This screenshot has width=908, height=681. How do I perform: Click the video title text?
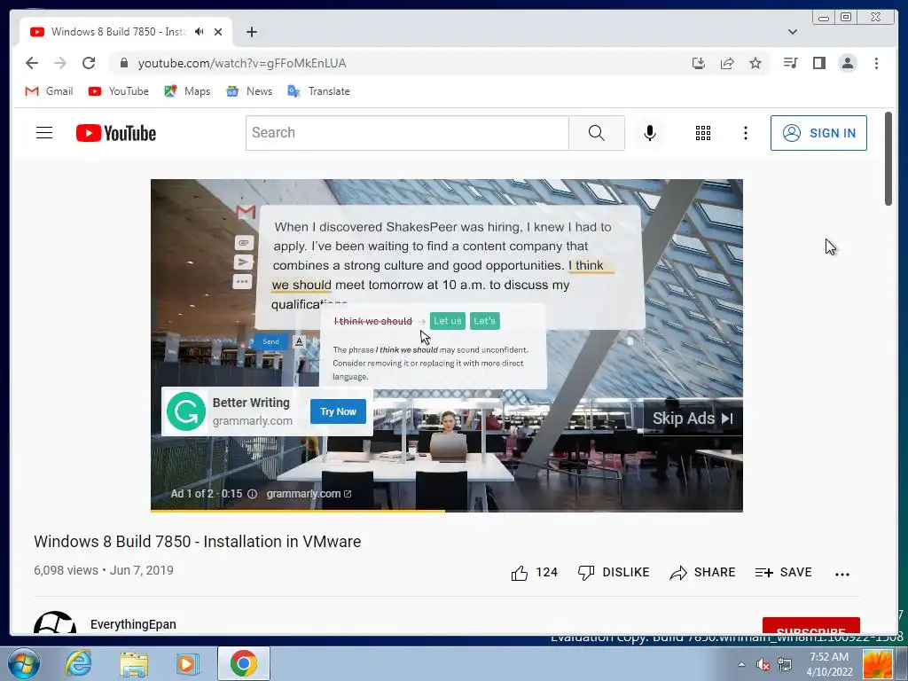pyautogui.click(x=198, y=542)
